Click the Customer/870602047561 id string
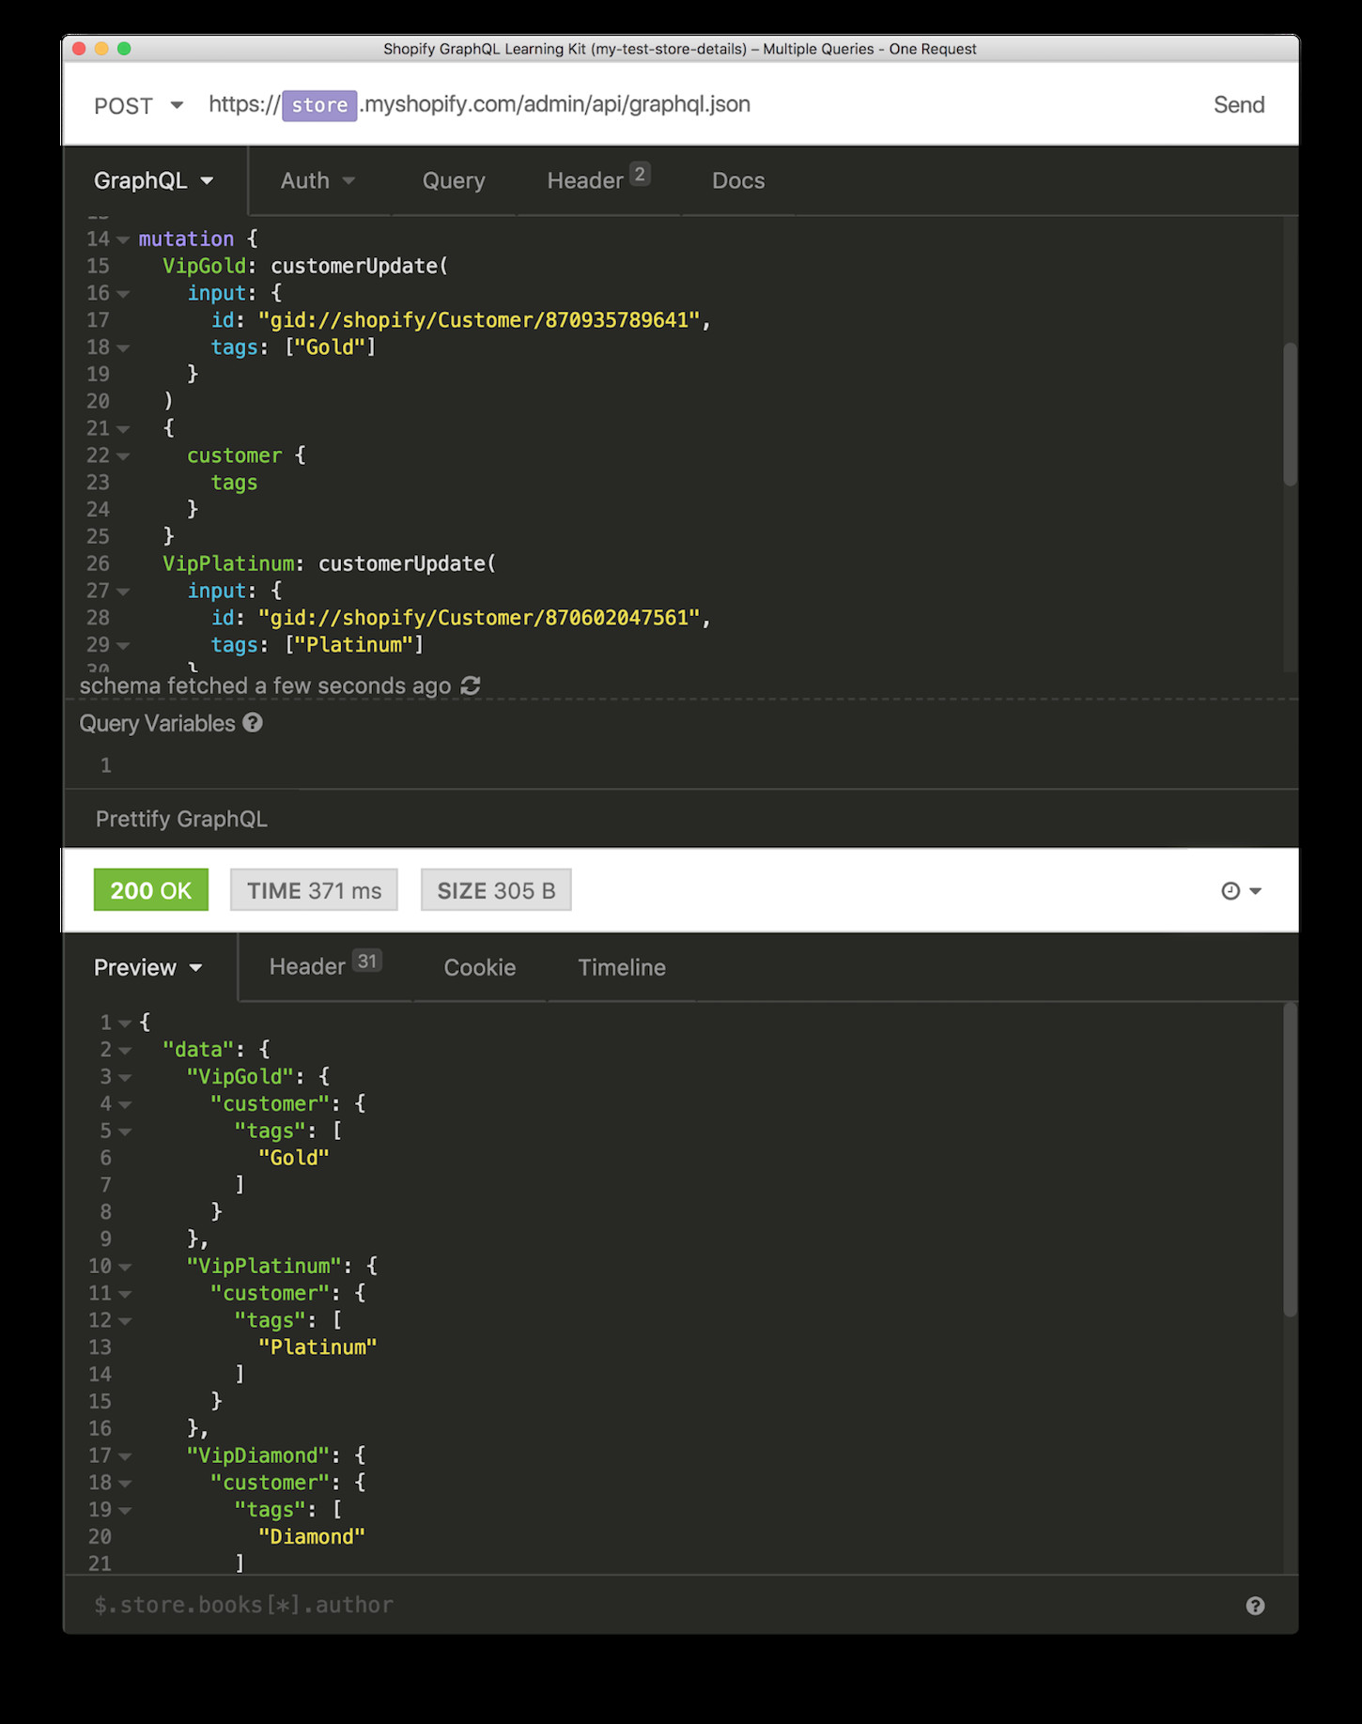 pyautogui.click(x=479, y=618)
